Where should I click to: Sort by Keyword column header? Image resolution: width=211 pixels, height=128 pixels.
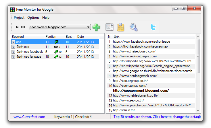pos(27,37)
